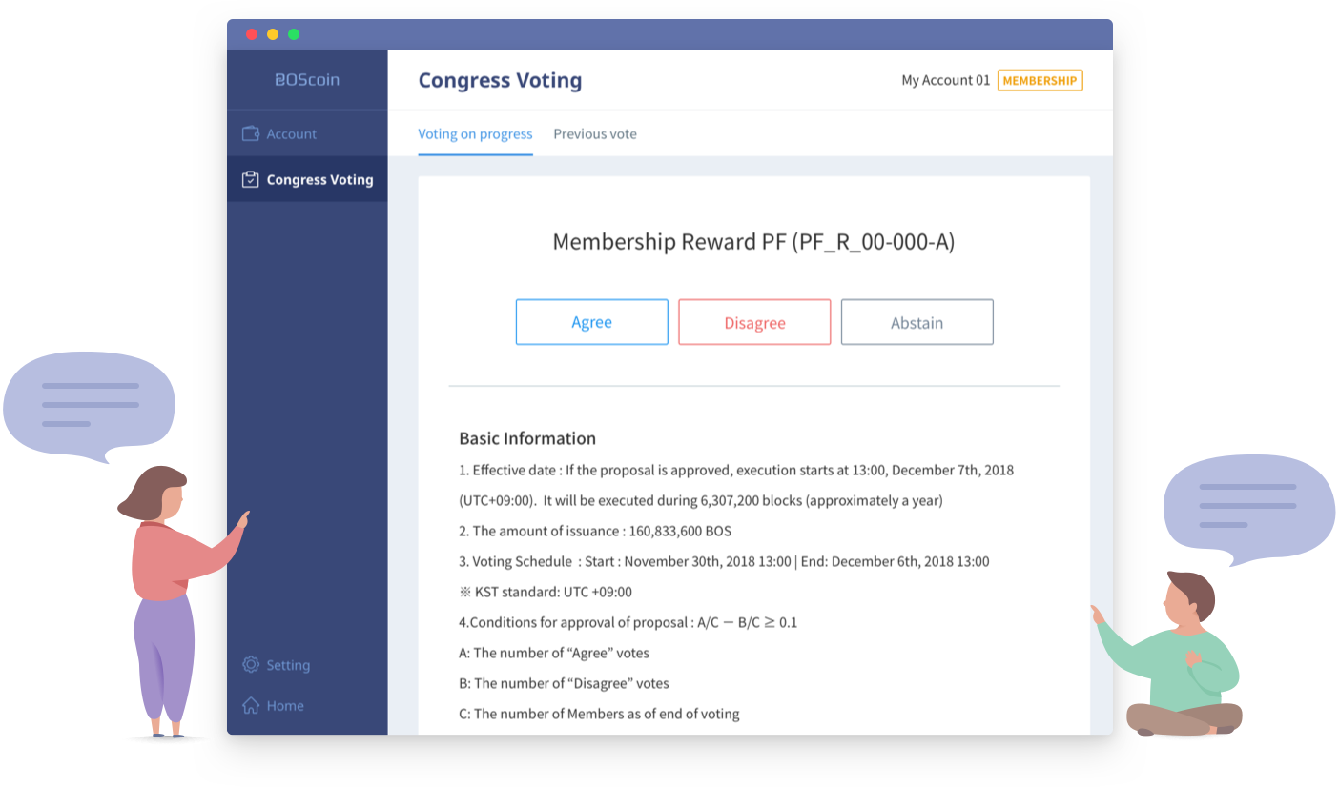Click the BOScoin logo
The height and width of the screenshot is (787, 1339).
pos(306,80)
